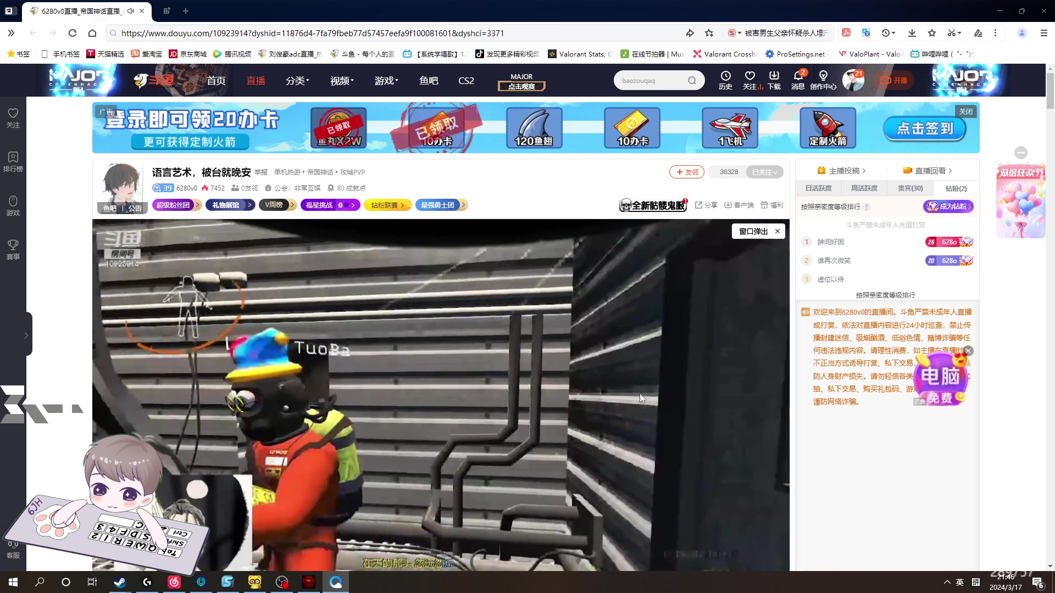Viewport: 1055px width, 593px height.
Task: Open V周榜 badge
Action: [x=278, y=205]
